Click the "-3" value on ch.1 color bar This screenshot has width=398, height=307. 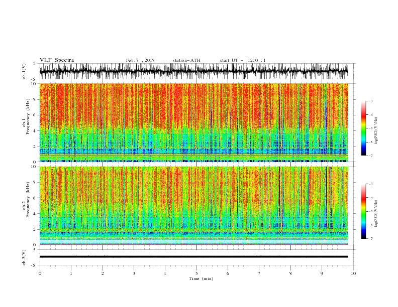click(x=371, y=101)
